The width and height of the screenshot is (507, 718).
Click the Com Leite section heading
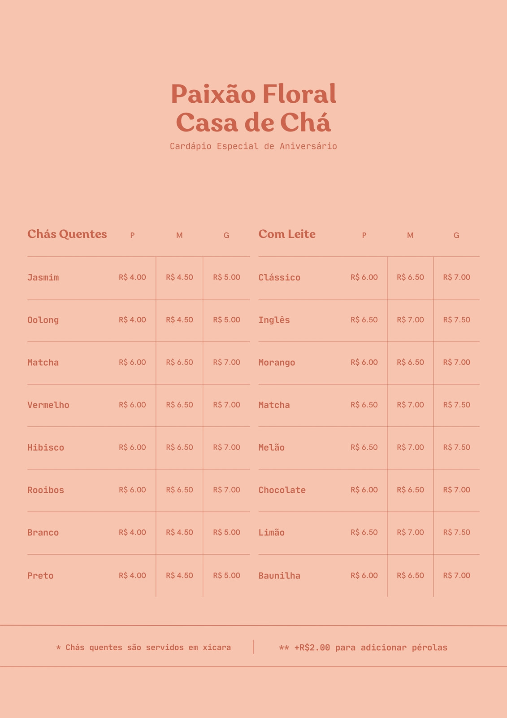pos(287,234)
